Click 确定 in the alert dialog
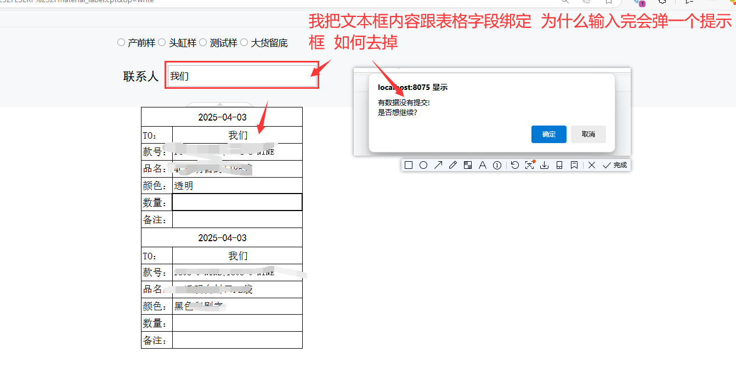Viewport: 736px width, 392px height. pyautogui.click(x=548, y=134)
